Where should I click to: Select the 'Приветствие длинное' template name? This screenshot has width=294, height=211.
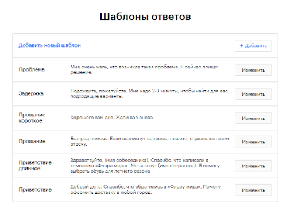point(35,166)
